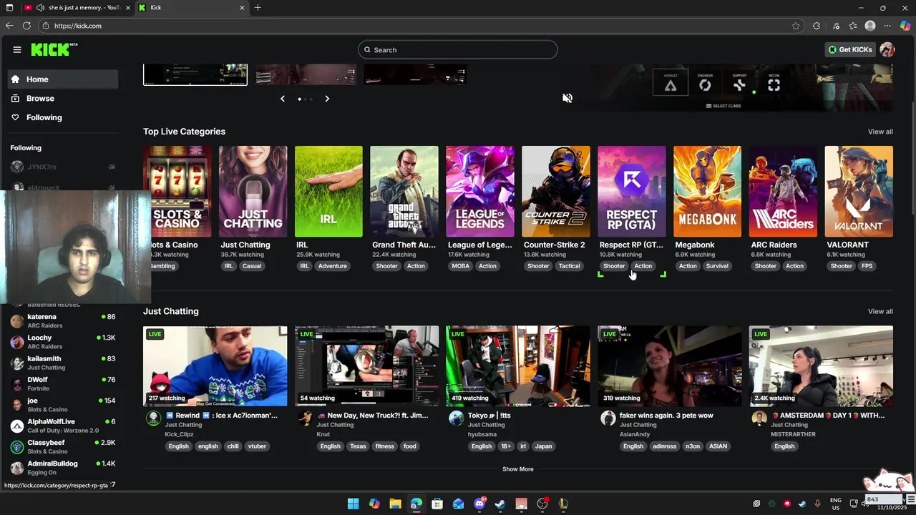Unmute the featured stream player
Viewport: 916px width, 515px height.
coord(567,98)
